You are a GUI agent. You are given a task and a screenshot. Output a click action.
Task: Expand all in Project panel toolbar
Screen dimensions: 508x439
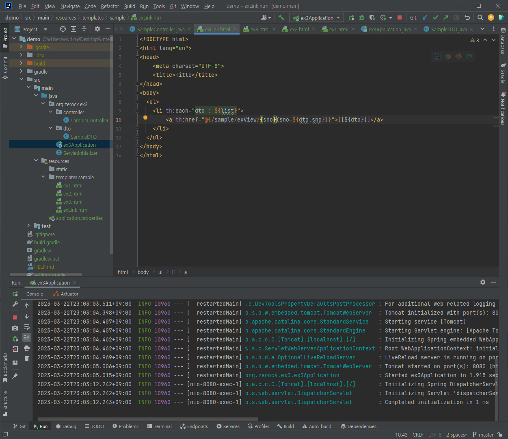[73, 29]
